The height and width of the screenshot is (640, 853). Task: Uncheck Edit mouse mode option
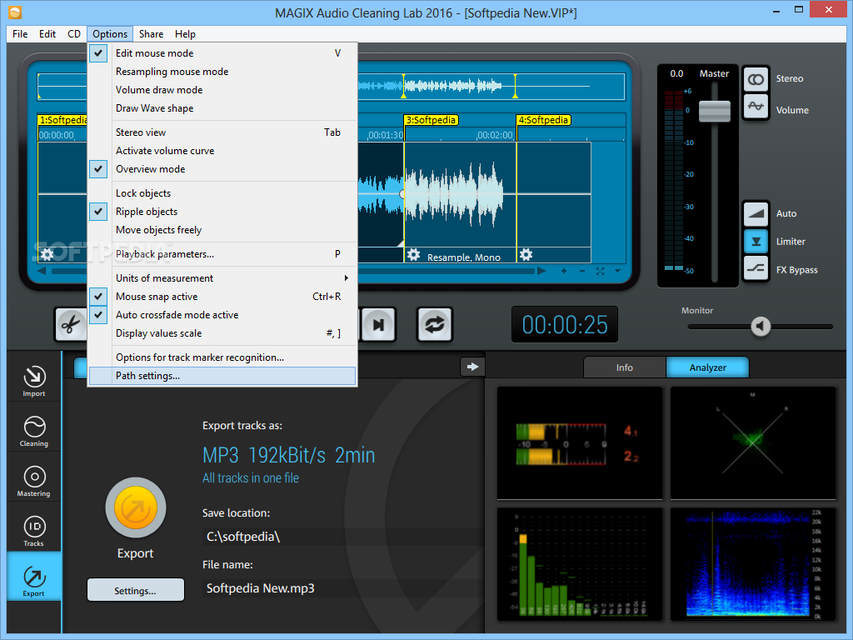pyautogui.click(x=222, y=53)
